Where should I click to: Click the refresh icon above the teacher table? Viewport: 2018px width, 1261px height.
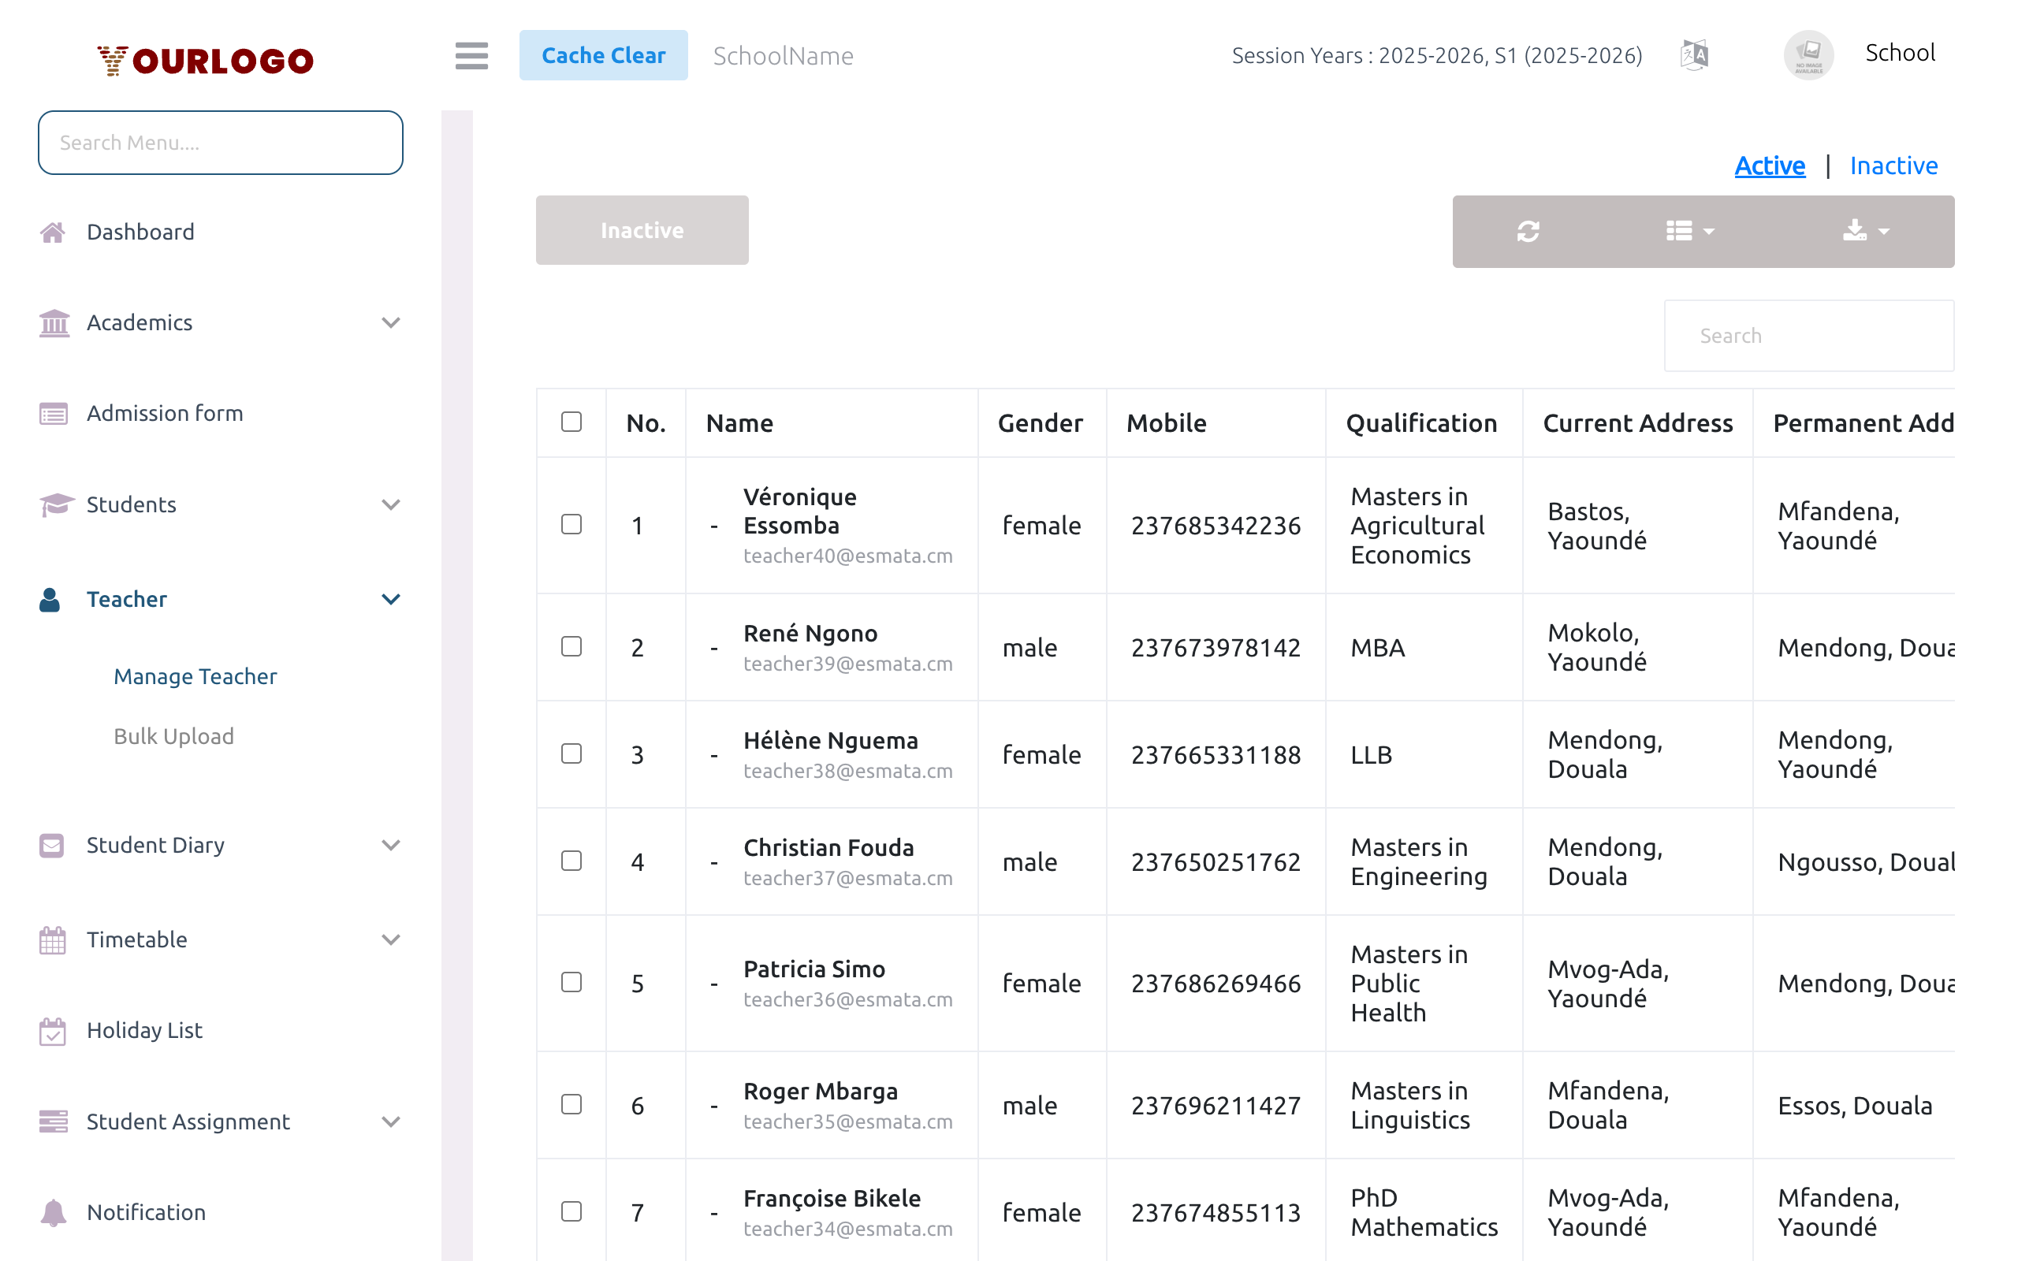click(x=1528, y=231)
